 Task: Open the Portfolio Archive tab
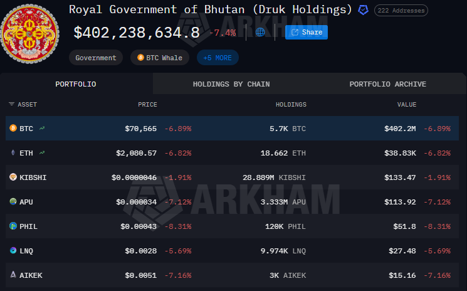coord(387,84)
